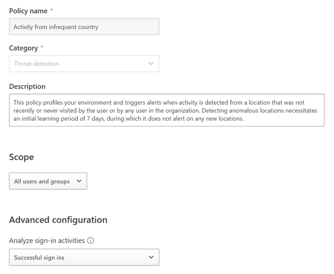Click inside the Description text box
The width and height of the screenshot is (334, 274).
167,110
